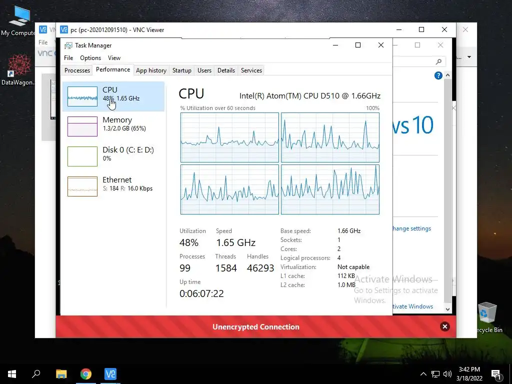Select the CPU performance item
Viewport: 512px width, 384px height.
point(113,96)
